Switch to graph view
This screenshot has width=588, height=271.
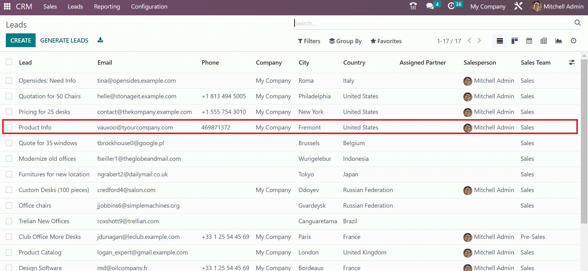click(x=559, y=41)
